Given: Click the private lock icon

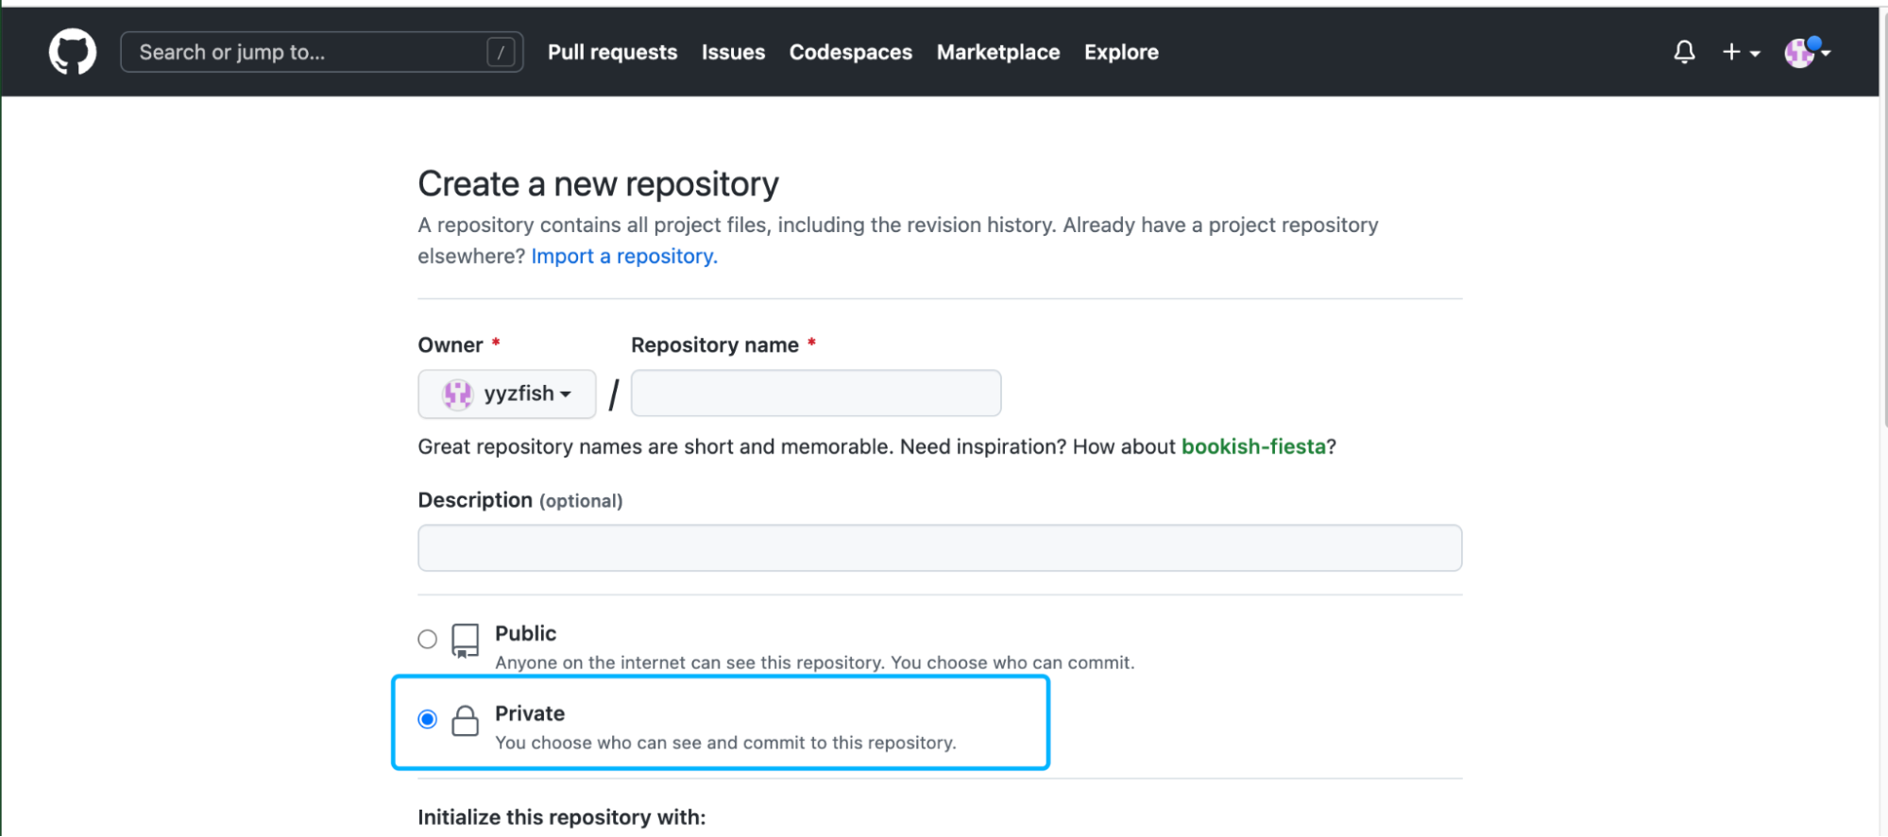Looking at the screenshot, I should (465, 721).
